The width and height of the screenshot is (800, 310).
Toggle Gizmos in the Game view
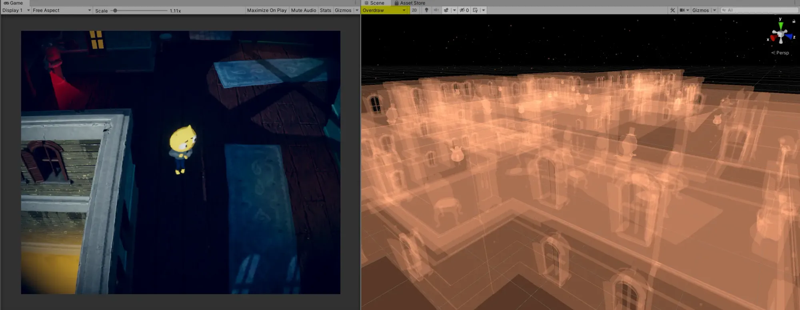pos(343,10)
